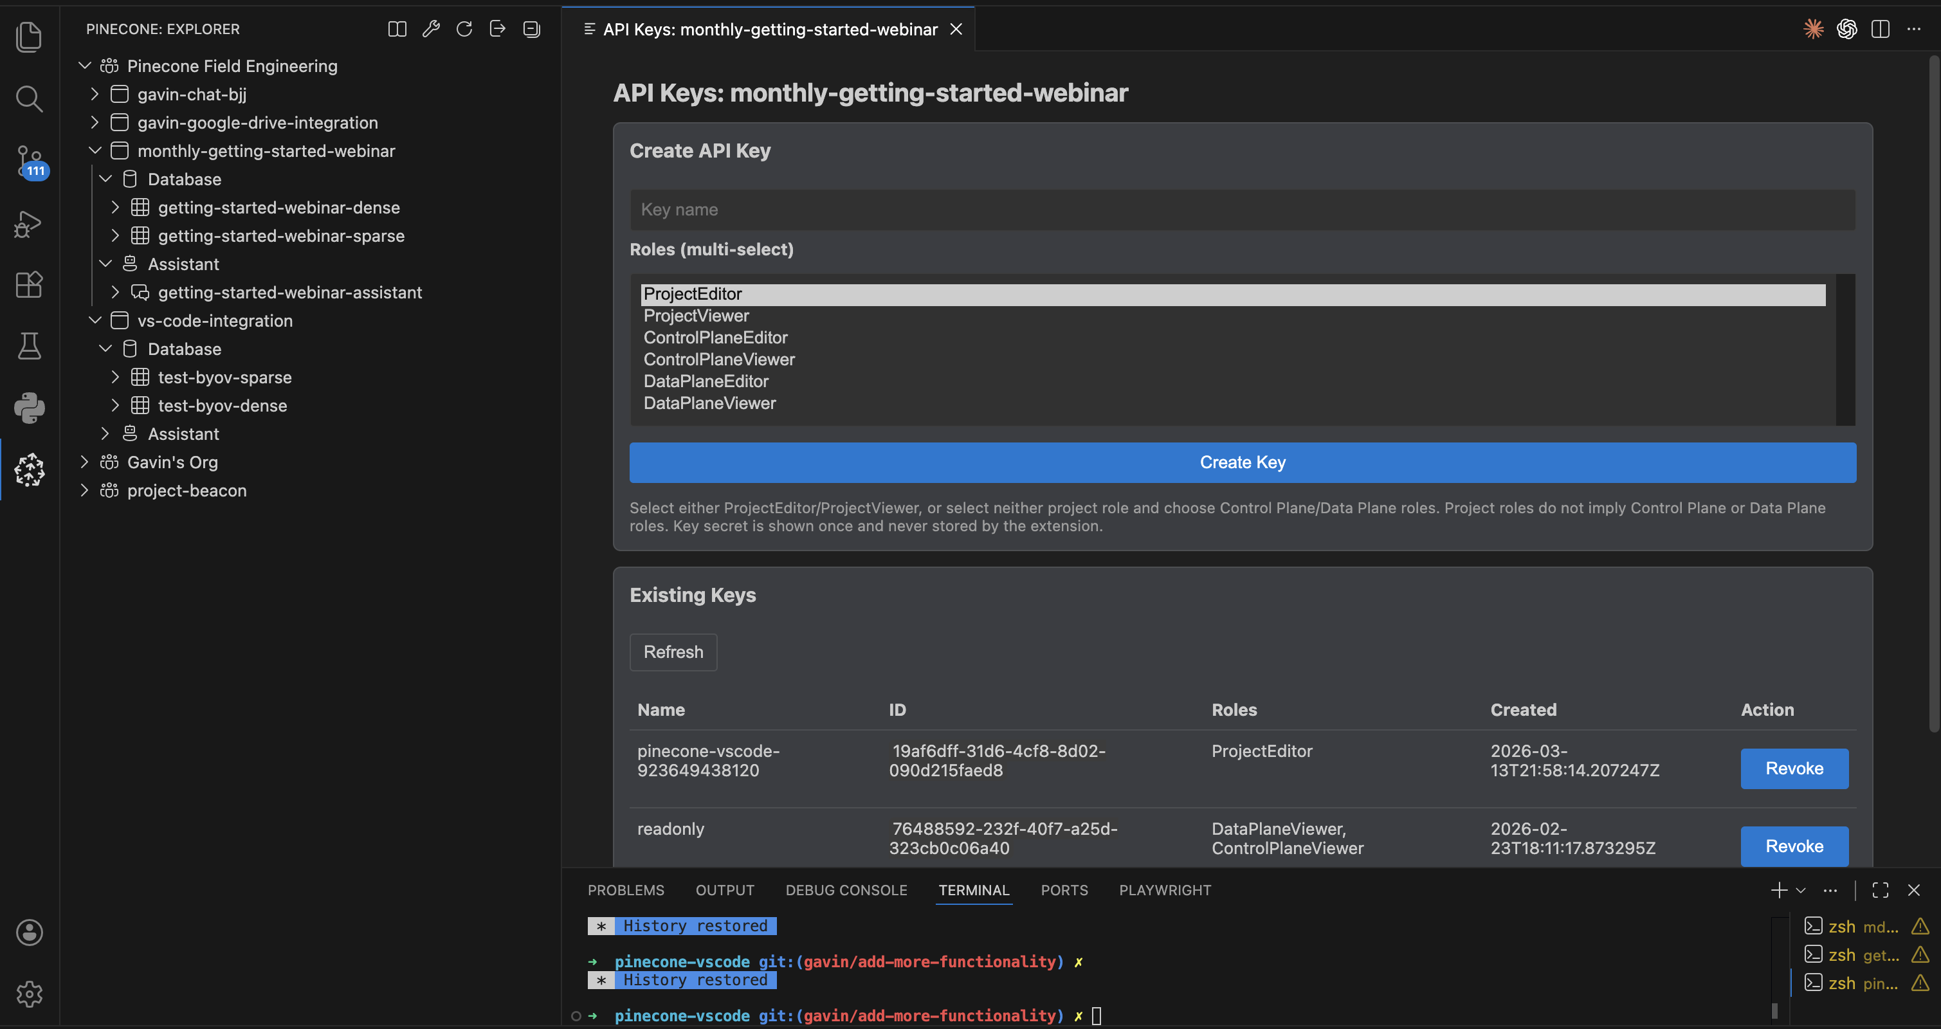Viewport: 1941px width, 1029px height.
Task: Refresh the Pinecone Explorer tree
Action: coord(464,29)
